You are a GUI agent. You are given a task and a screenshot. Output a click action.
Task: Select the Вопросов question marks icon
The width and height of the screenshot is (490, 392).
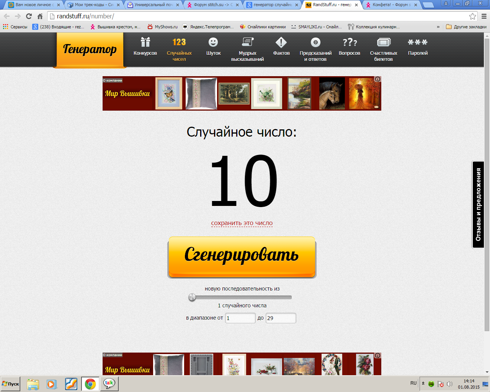(x=349, y=42)
